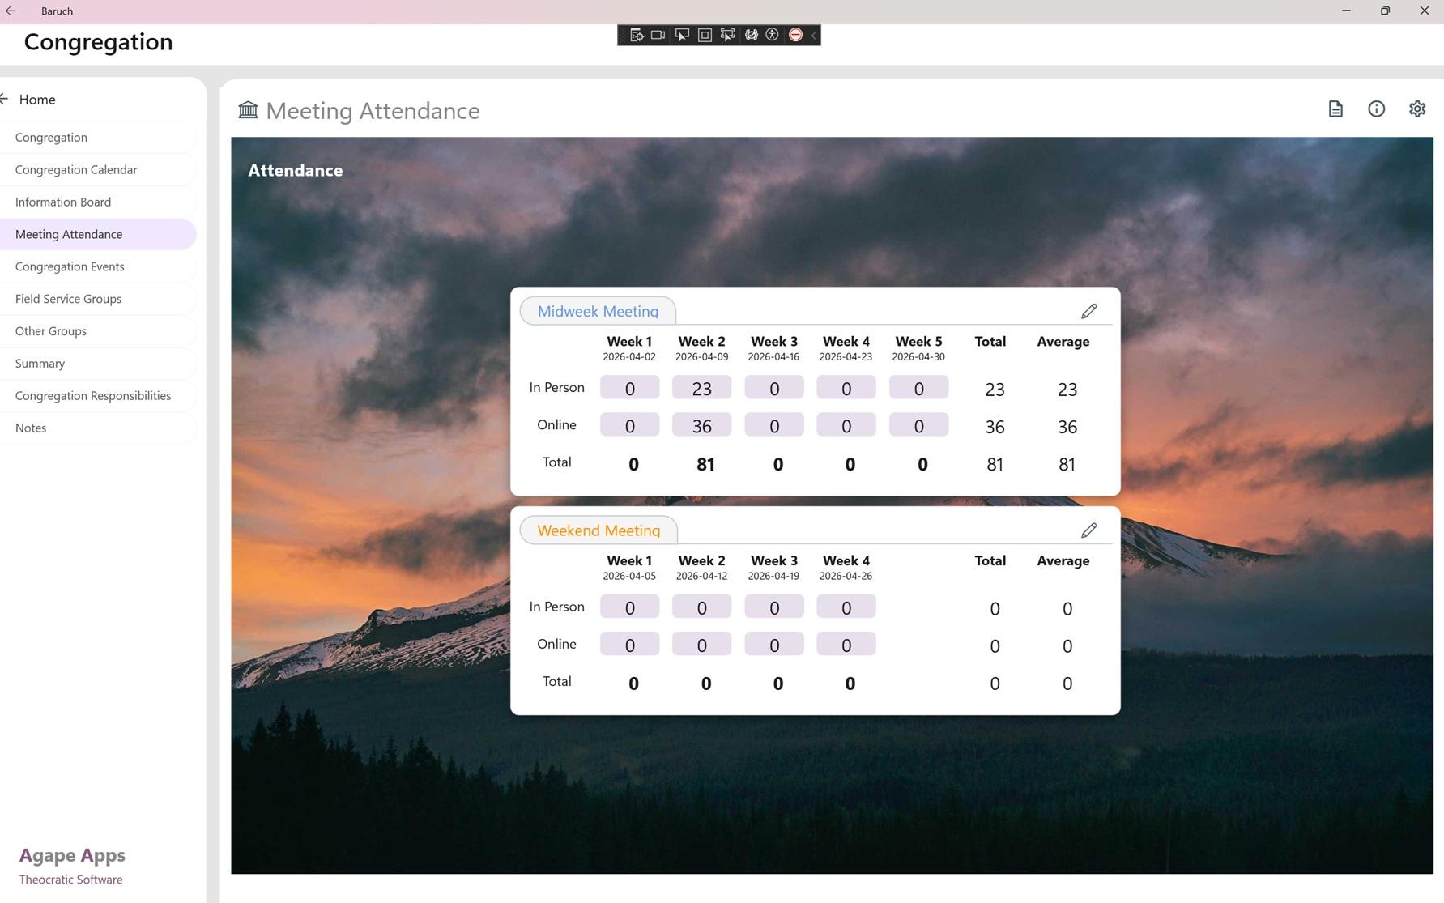Collapse the debug toolbar with chevron
This screenshot has height=903, width=1444.
click(x=814, y=35)
